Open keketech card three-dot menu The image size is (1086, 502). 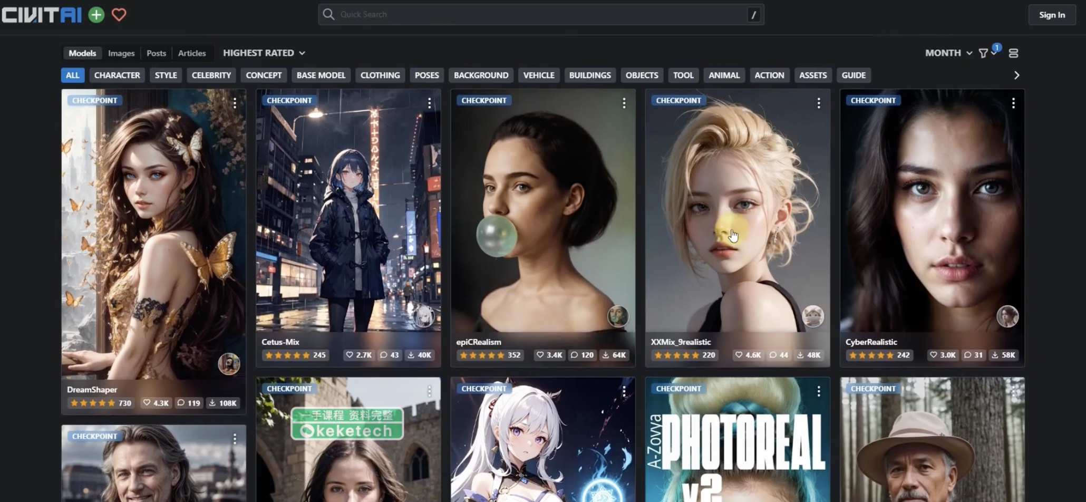coord(430,391)
